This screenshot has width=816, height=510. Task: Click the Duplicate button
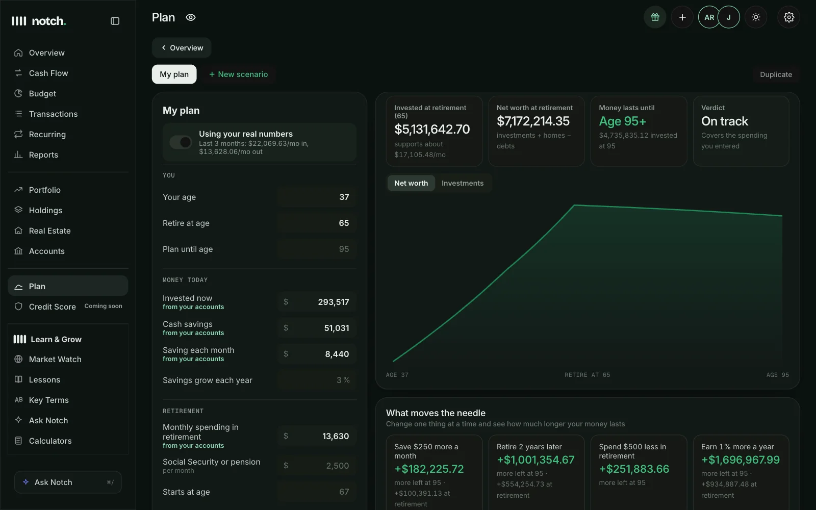(x=776, y=74)
